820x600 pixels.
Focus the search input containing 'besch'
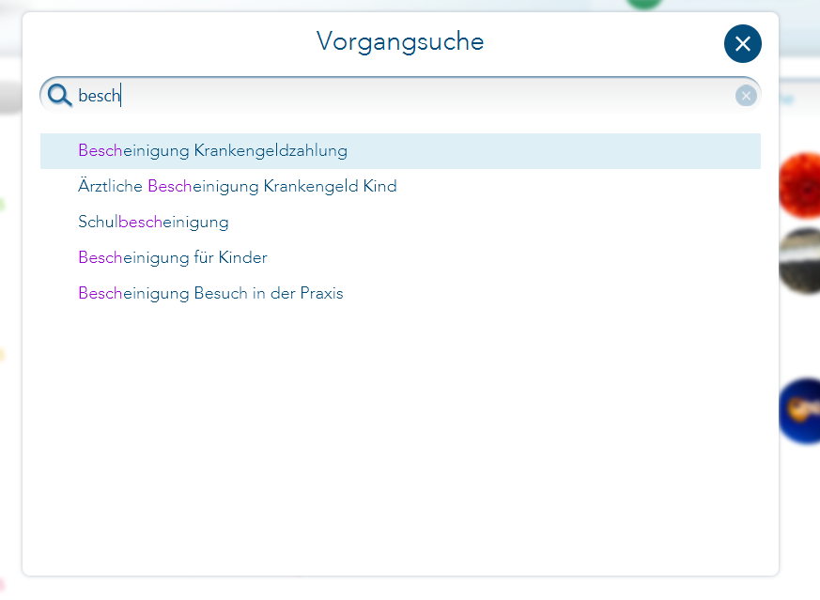400,96
